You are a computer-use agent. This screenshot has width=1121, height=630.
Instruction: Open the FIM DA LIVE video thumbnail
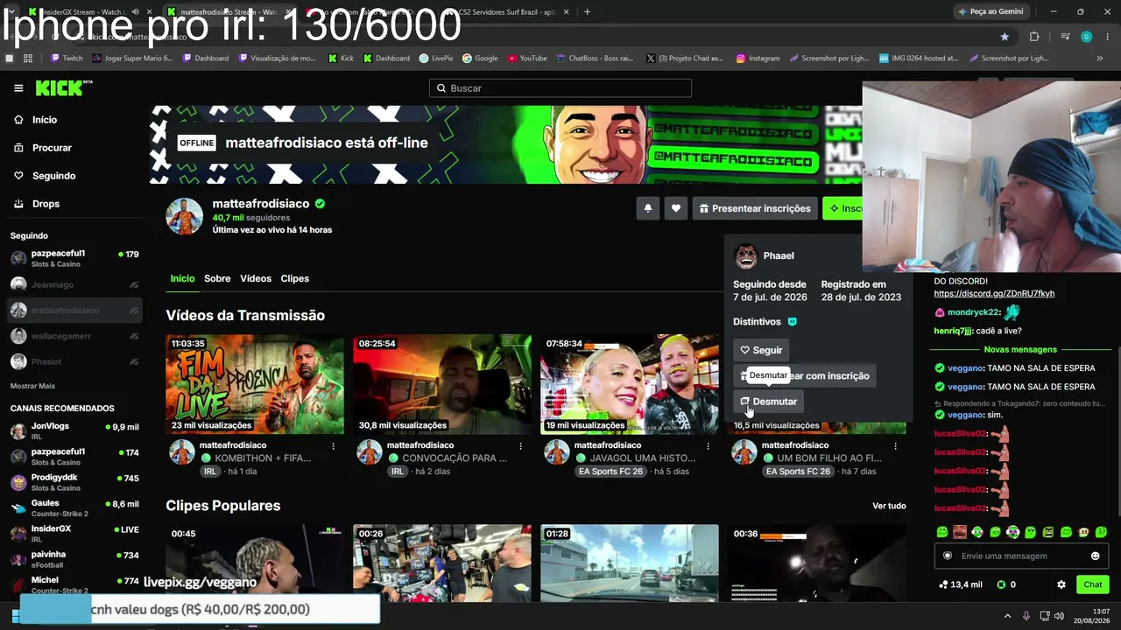255,384
